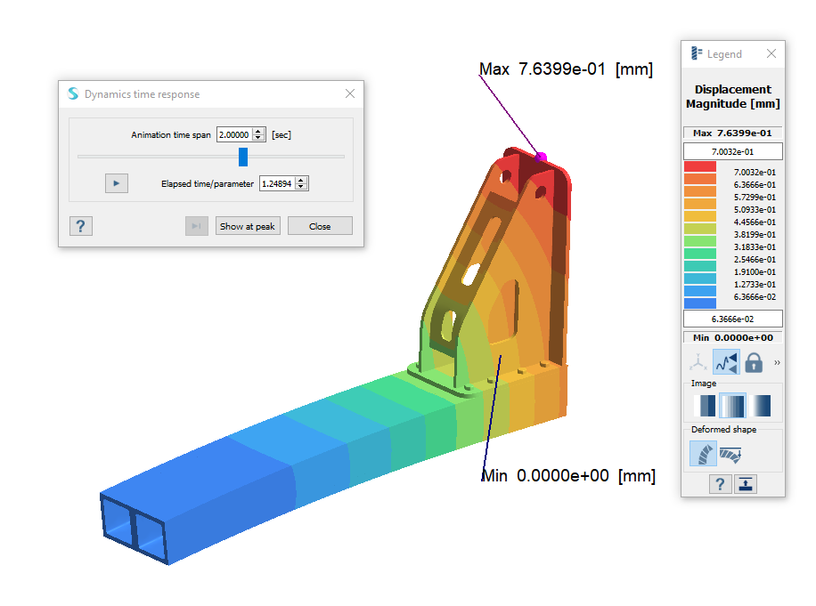This screenshot has width=816, height=606.
Task: Click Close in Dynamics time response dialog
Action: 320,226
